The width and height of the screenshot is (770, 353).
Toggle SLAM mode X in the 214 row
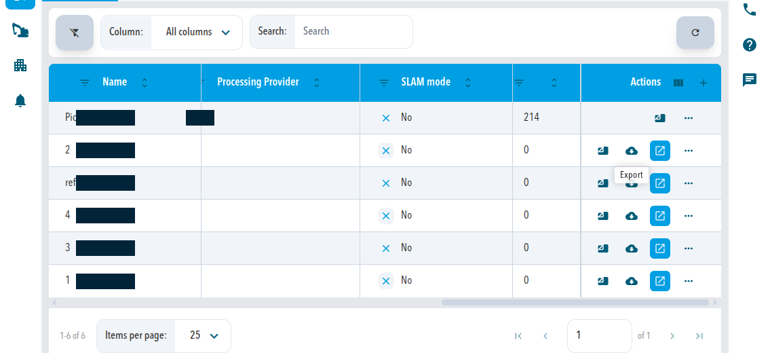coord(386,118)
